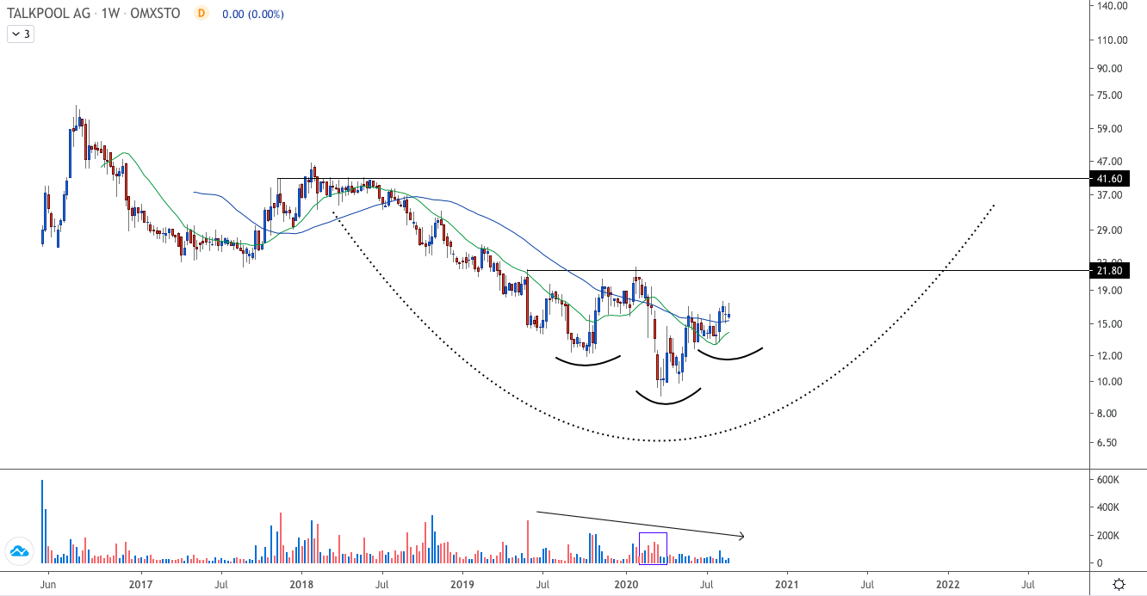Click the TradingView cloud logo
The image size is (1147, 596).
point(19,551)
